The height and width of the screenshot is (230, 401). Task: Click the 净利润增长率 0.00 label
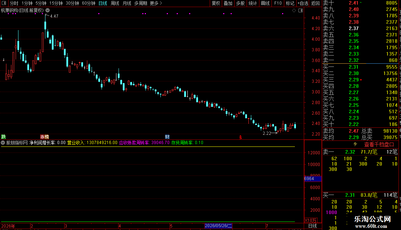pos(48,143)
